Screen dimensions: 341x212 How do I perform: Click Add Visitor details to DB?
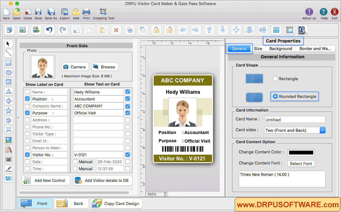(103, 180)
